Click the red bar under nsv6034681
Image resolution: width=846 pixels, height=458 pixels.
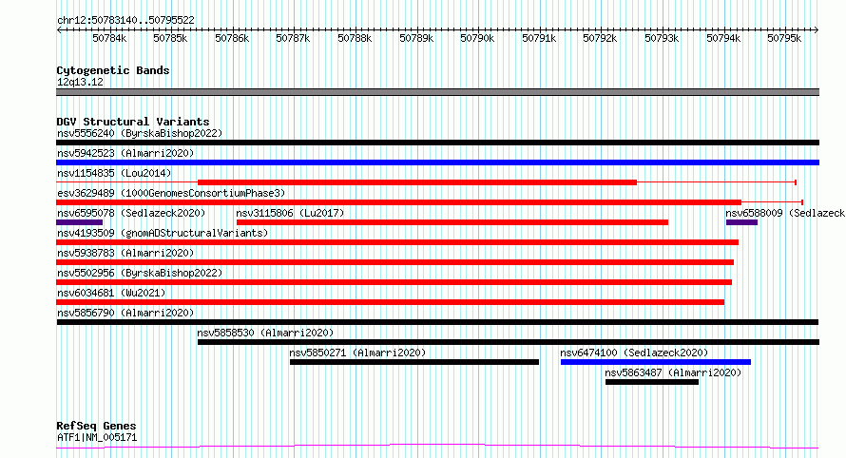[390, 302]
